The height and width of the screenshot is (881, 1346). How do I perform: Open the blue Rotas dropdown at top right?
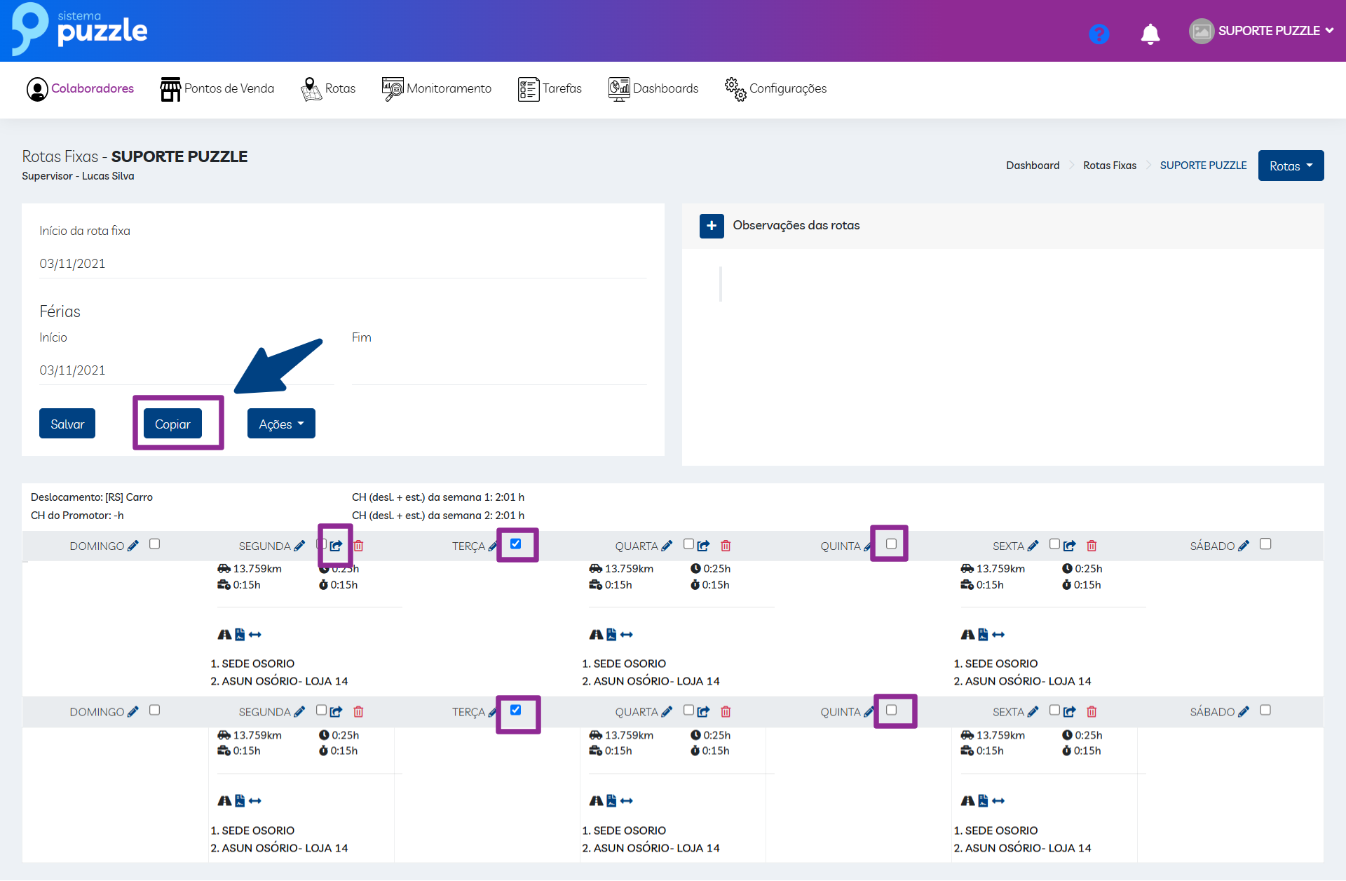tap(1291, 166)
